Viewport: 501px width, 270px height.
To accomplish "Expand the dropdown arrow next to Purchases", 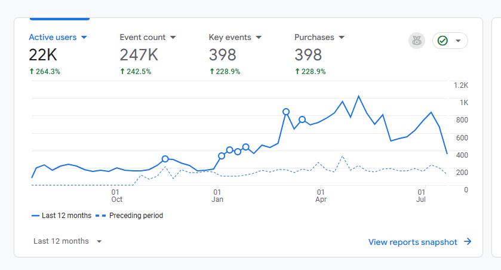I will [x=342, y=37].
